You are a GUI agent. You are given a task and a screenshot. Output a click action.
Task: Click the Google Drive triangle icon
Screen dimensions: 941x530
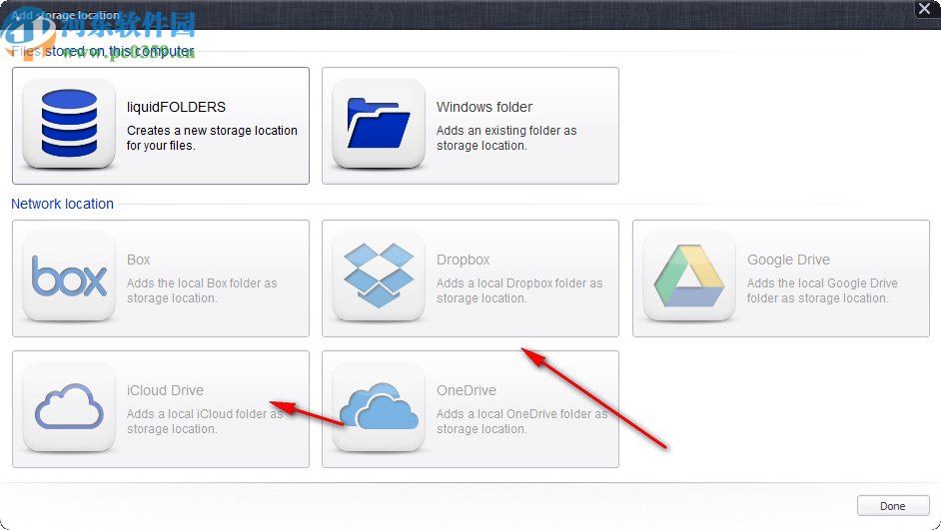[x=689, y=275]
